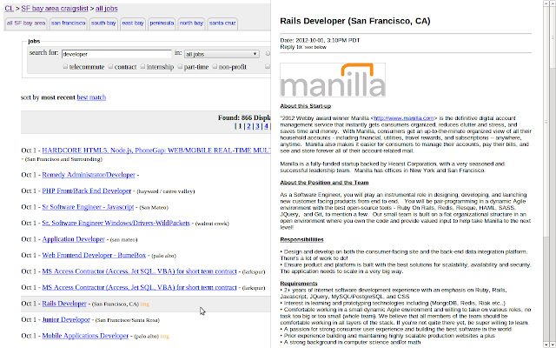Enable the telecommute checkbox
This screenshot has width=556, height=348.
point(65,66)
